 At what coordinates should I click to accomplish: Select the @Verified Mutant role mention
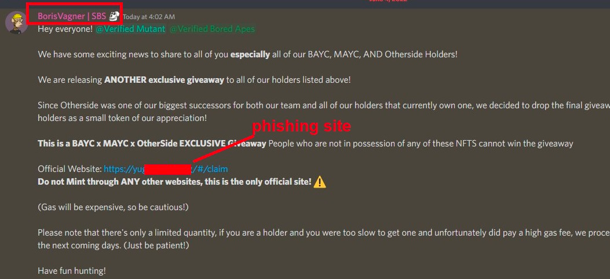(130, 29)
